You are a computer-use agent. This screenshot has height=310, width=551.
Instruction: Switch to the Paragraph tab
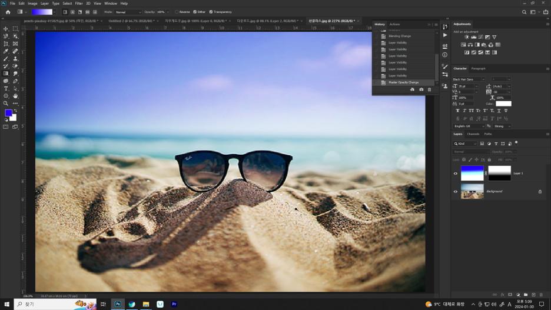[x=478, y=68]
